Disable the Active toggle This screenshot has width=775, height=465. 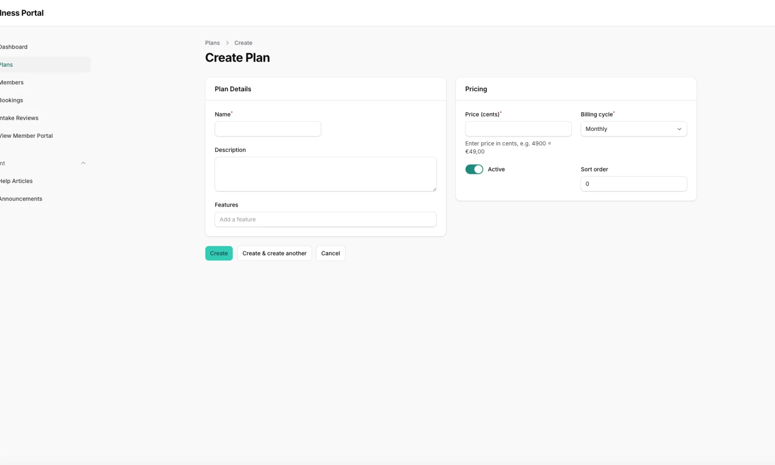(474, 169)
